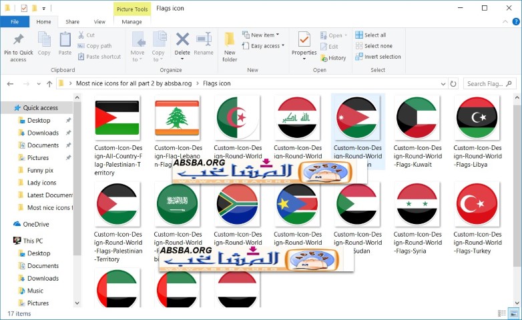Viewport: 522px width, 320px height.
Task: Select the Lebanon flag thumbnail
Action: 177,118
